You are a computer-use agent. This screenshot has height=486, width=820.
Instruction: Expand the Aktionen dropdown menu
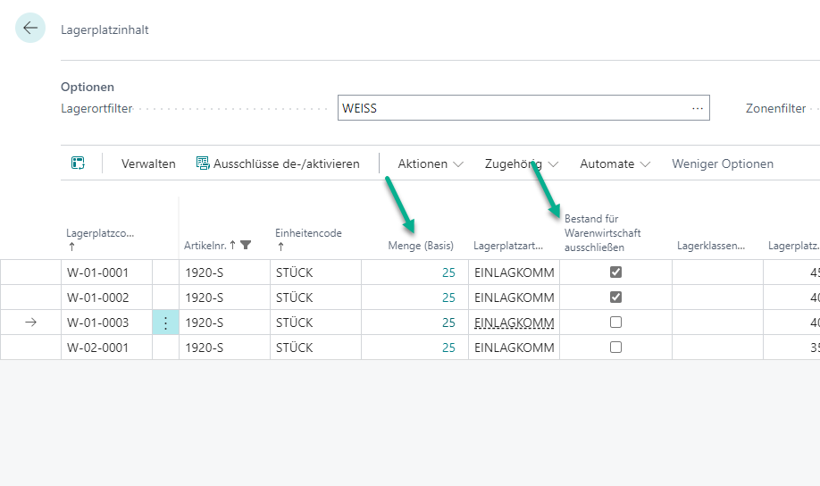431,163
